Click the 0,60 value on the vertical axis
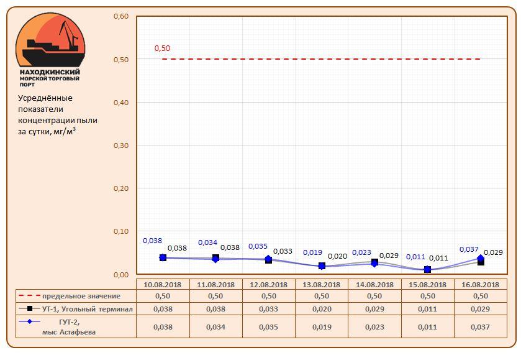 tap(120, 16)
